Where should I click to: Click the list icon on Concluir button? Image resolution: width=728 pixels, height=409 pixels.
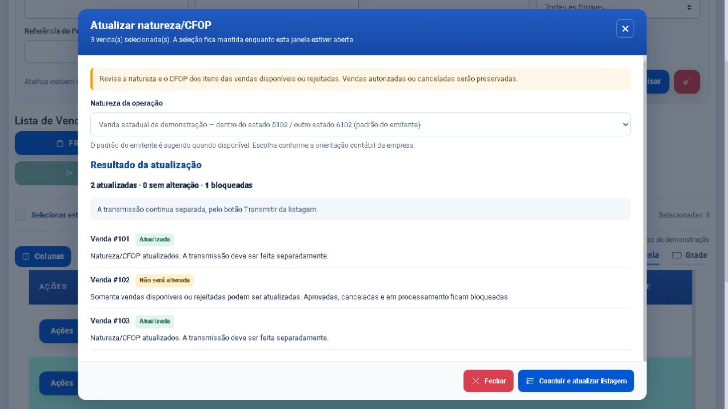[530, 381]
